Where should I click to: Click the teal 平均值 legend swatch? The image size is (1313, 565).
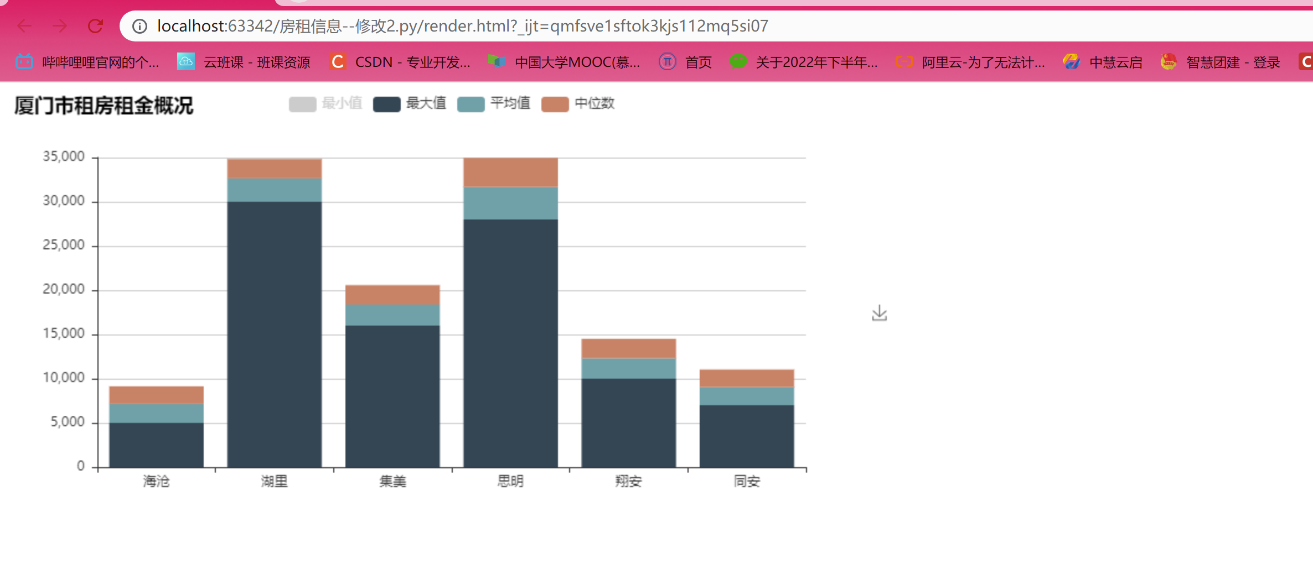[x=471, y=104]
